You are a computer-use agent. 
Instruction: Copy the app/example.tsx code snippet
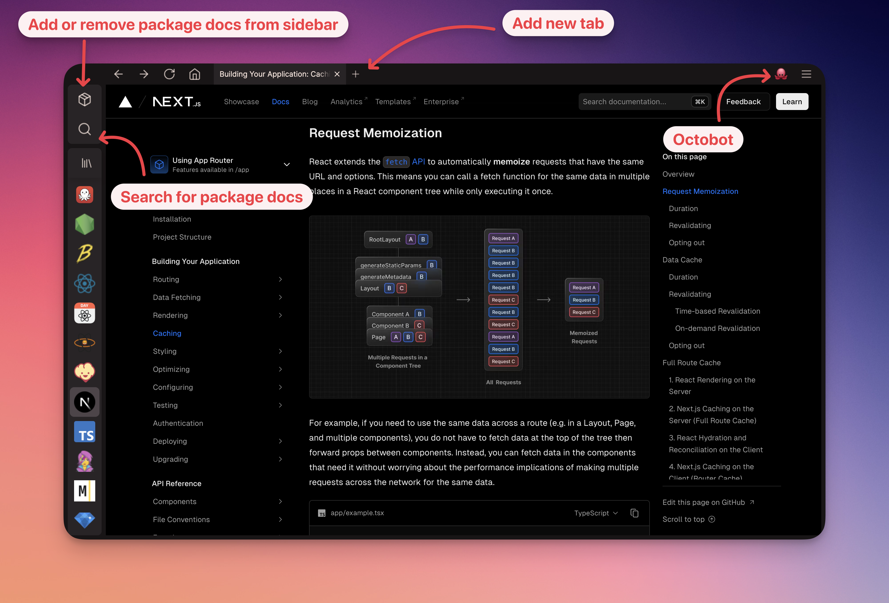(x=635, y=513)
